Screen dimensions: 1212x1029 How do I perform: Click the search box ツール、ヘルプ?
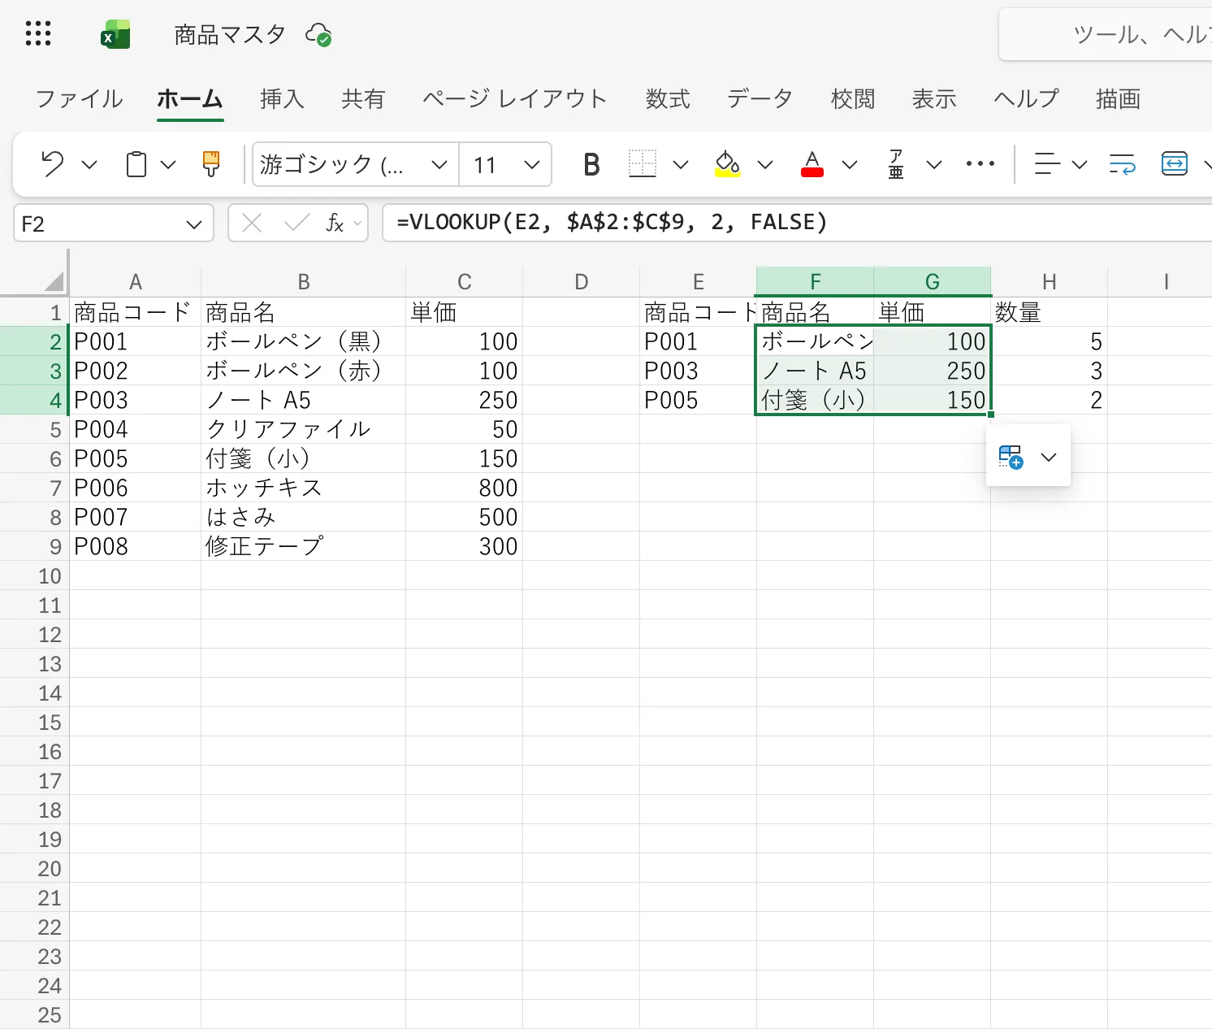(x=1106, y=35)
